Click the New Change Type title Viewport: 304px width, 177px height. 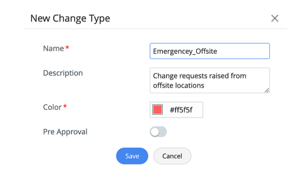[x=70, y=18]
